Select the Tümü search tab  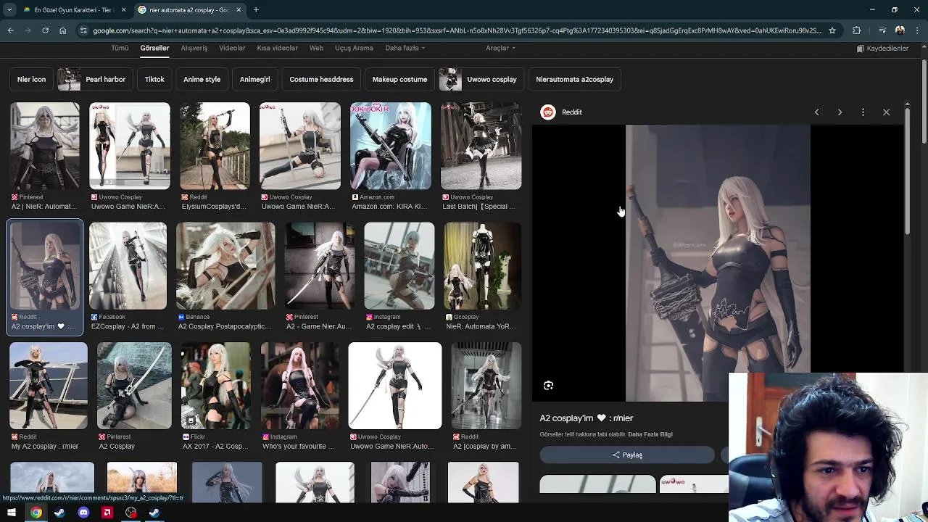(120, 48)
